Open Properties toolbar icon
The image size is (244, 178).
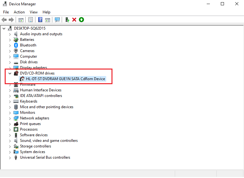click(30, 20)
